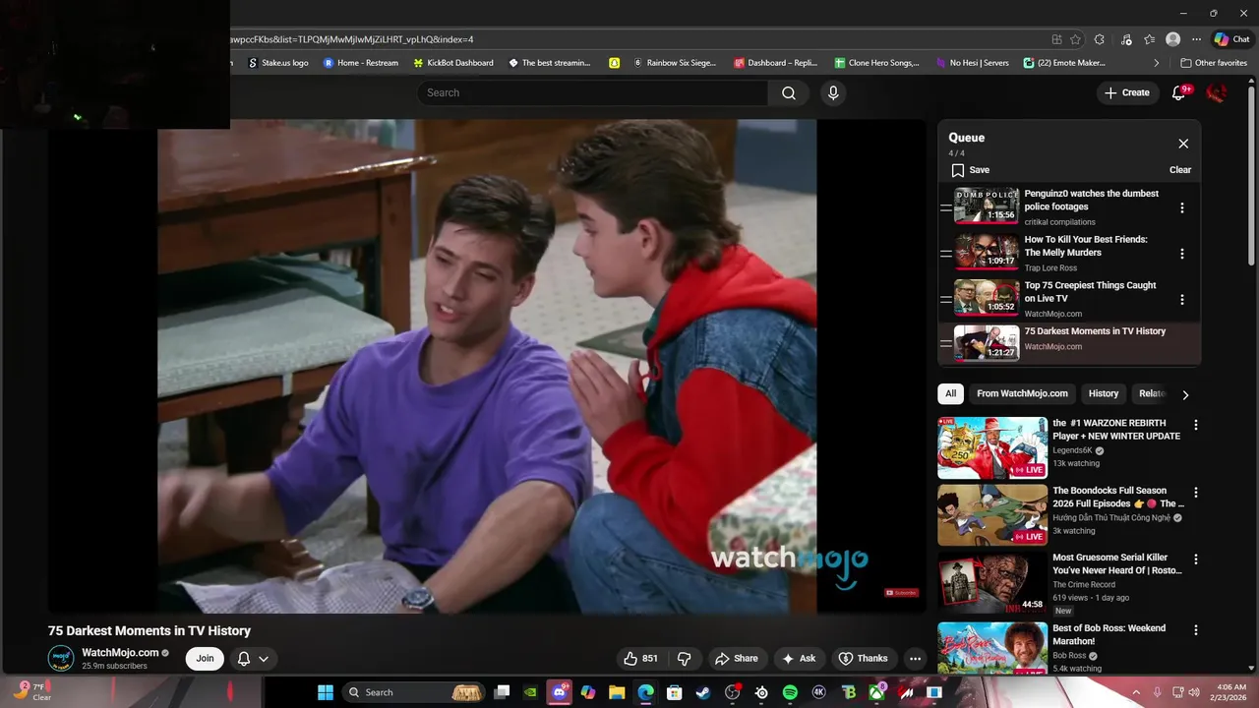Join the WatchMojo channel membership

click(205, 659)
